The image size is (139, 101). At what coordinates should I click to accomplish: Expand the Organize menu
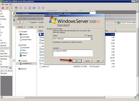[21, 27]
